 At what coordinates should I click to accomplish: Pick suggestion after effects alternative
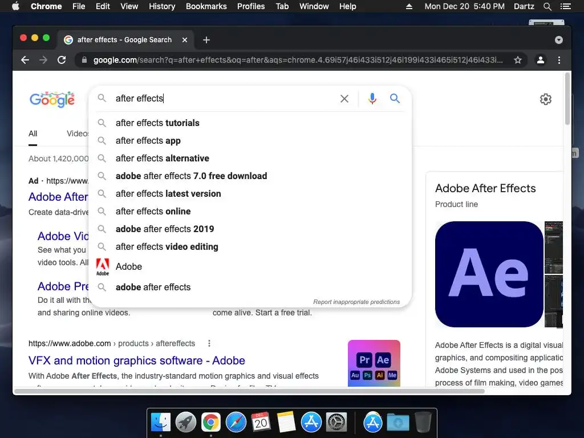coord(250,159)
